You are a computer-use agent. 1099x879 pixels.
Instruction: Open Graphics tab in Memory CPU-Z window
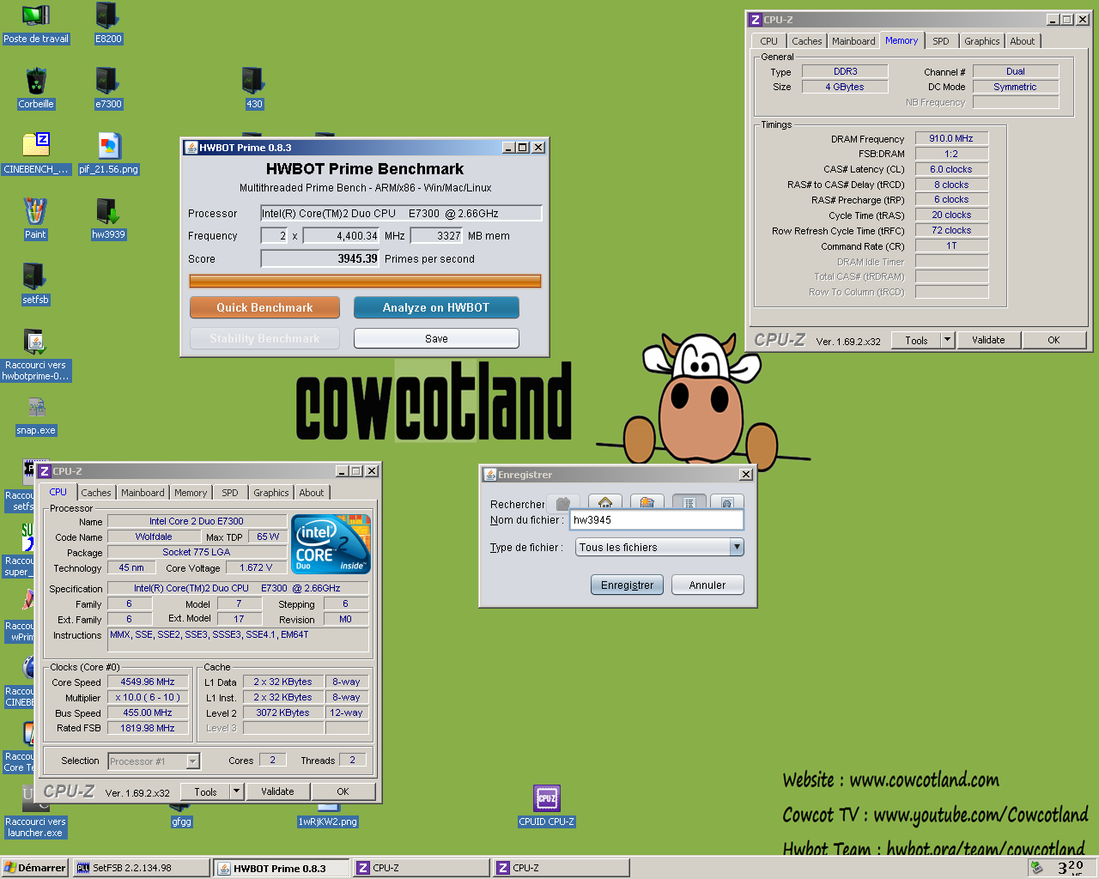[981, 41]
